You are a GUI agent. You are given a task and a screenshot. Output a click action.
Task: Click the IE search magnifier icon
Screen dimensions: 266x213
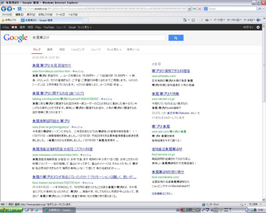click(260, 9)
